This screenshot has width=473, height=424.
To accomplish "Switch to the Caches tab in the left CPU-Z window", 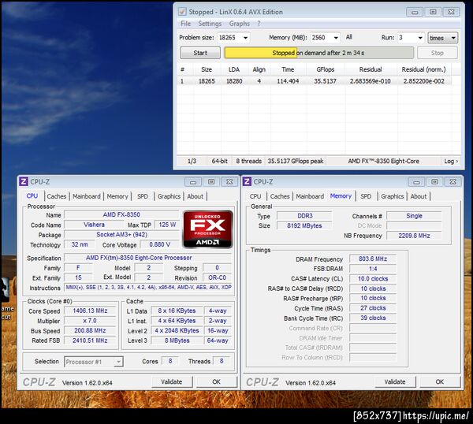I will pos(56,196).
